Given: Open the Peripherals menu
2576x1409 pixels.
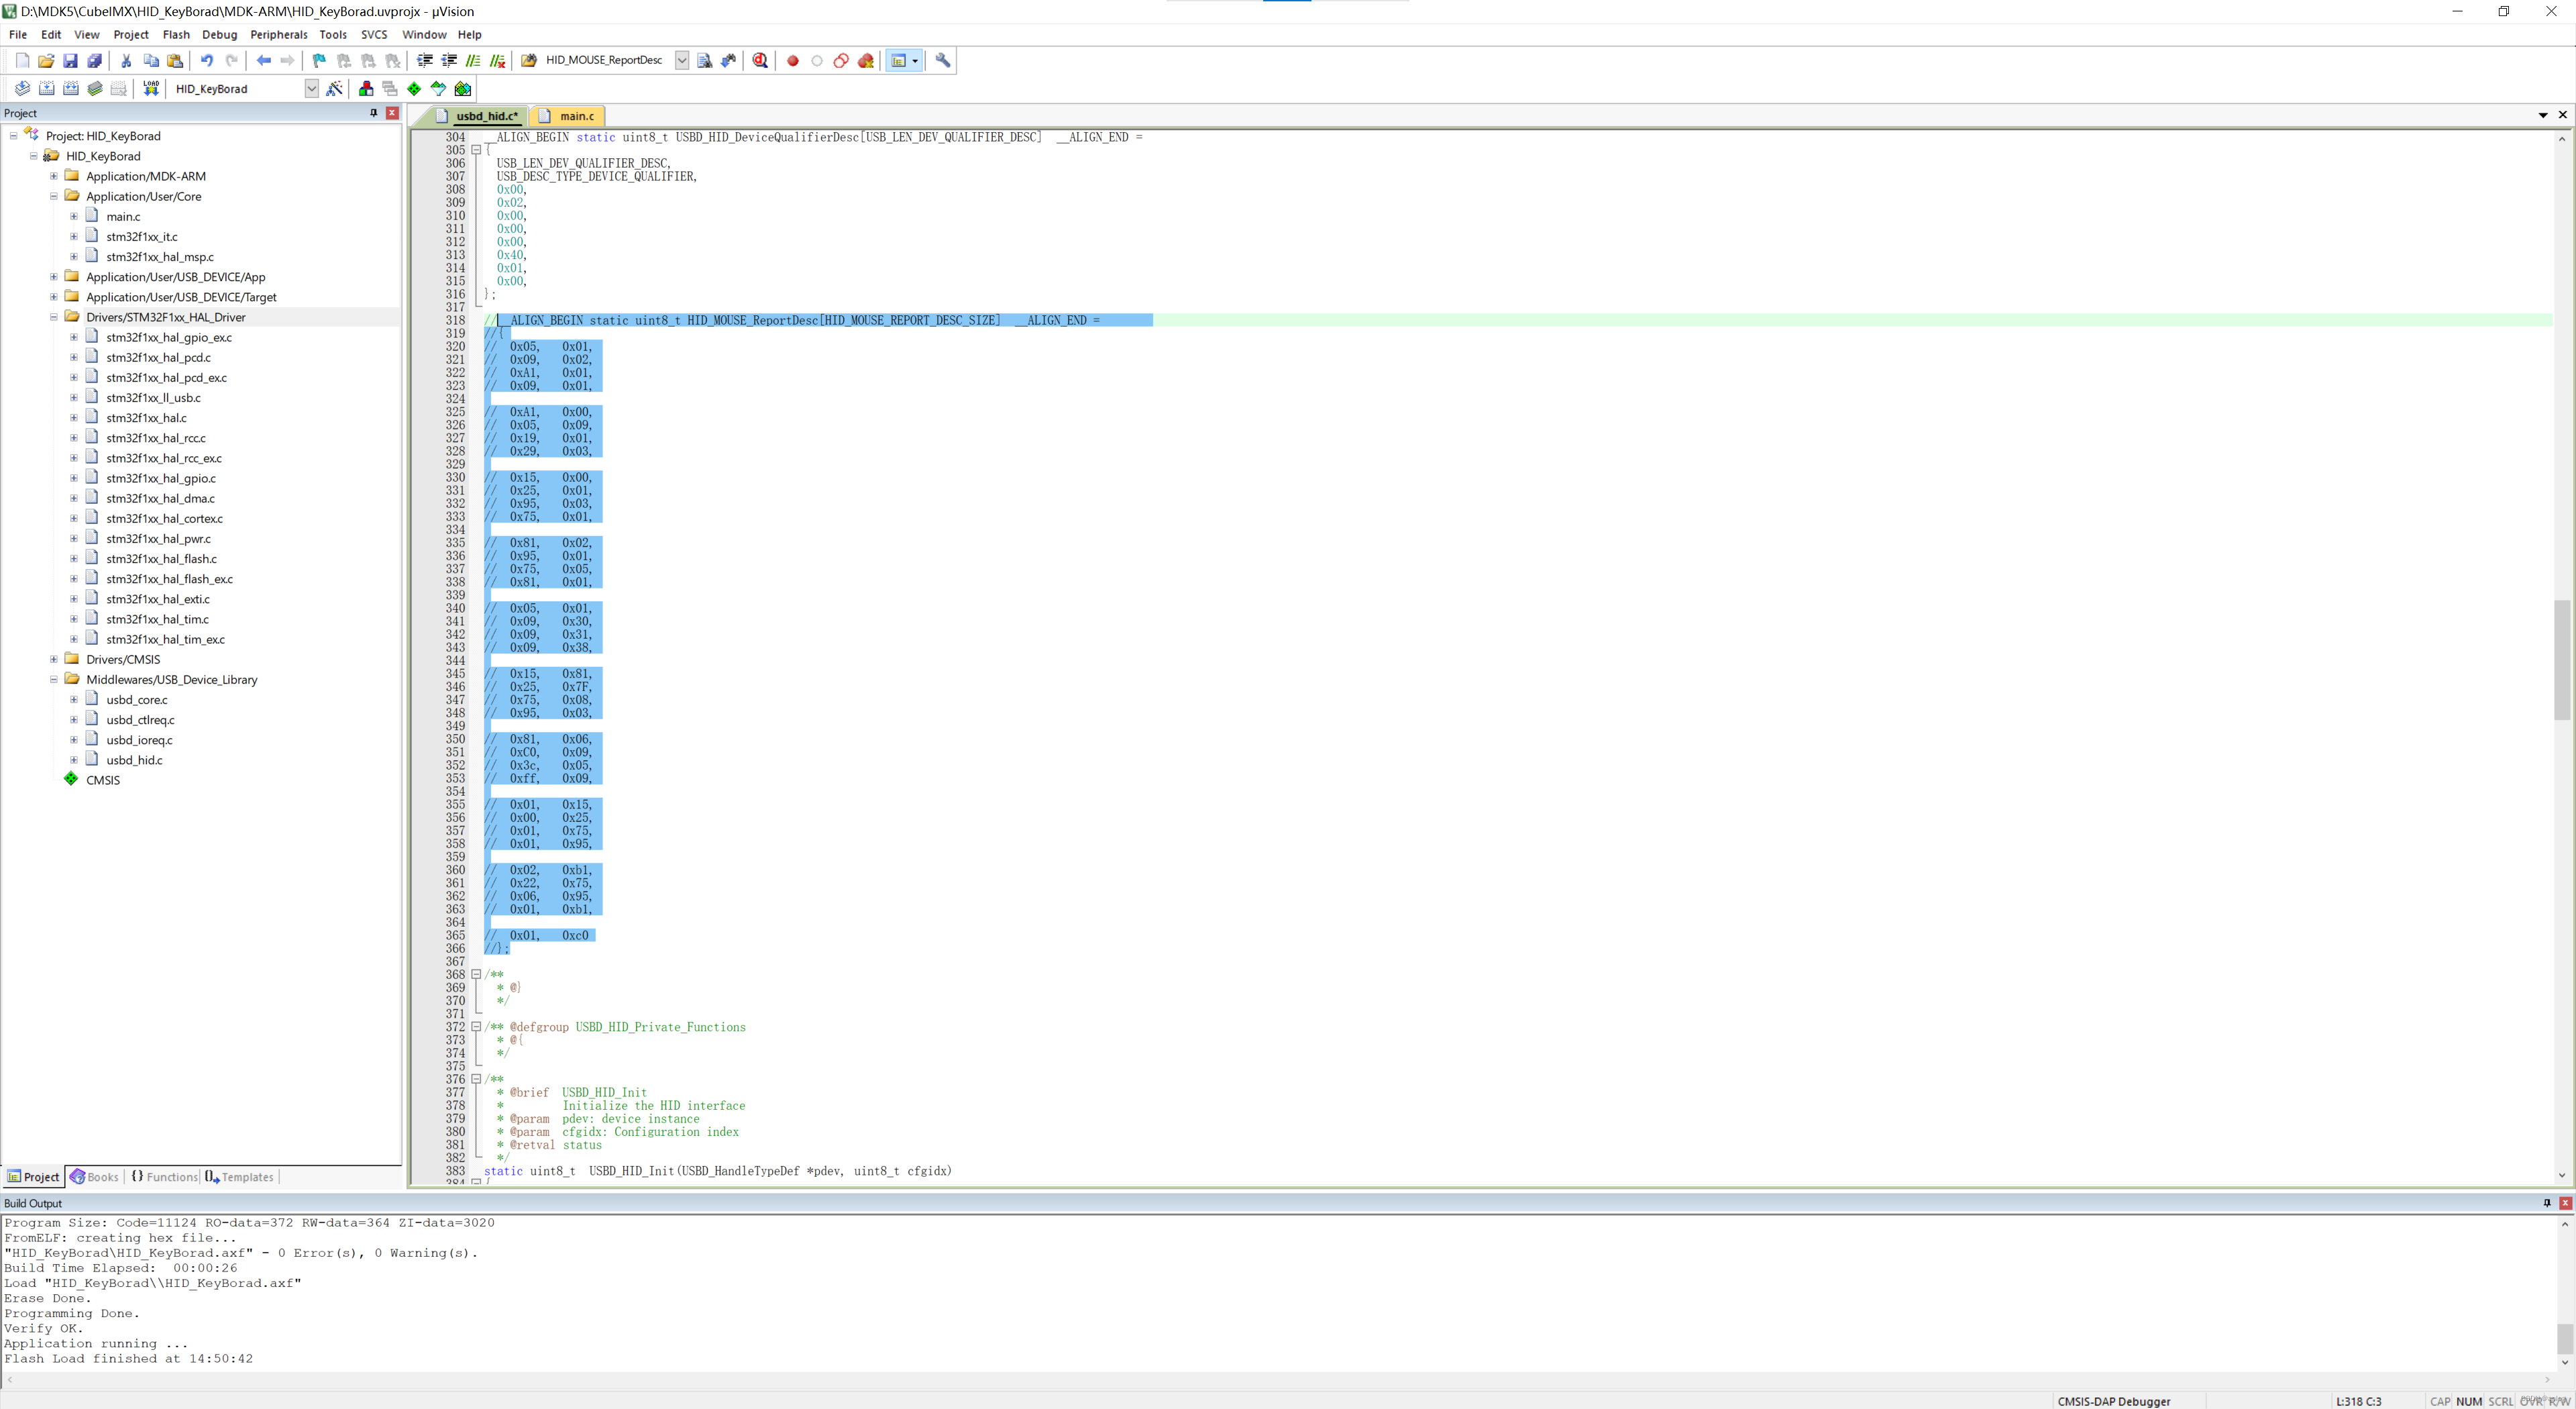Looking at the screenshot, I should click(279, 34).
